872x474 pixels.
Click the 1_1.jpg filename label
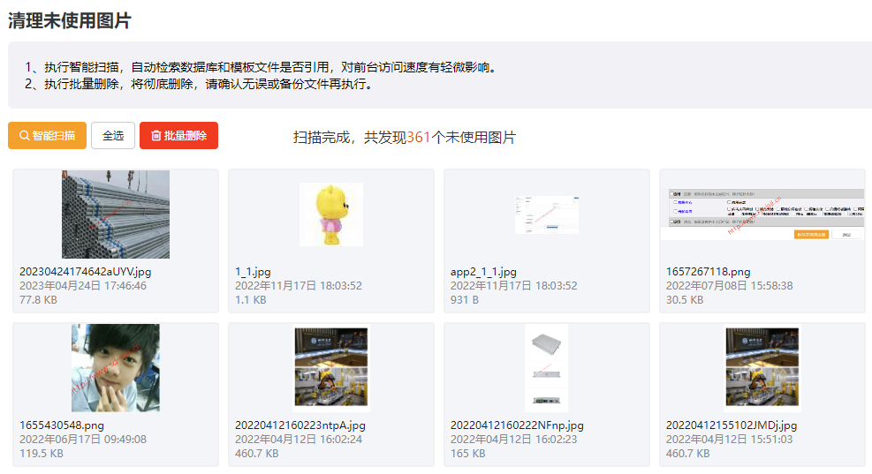point(255,272)
